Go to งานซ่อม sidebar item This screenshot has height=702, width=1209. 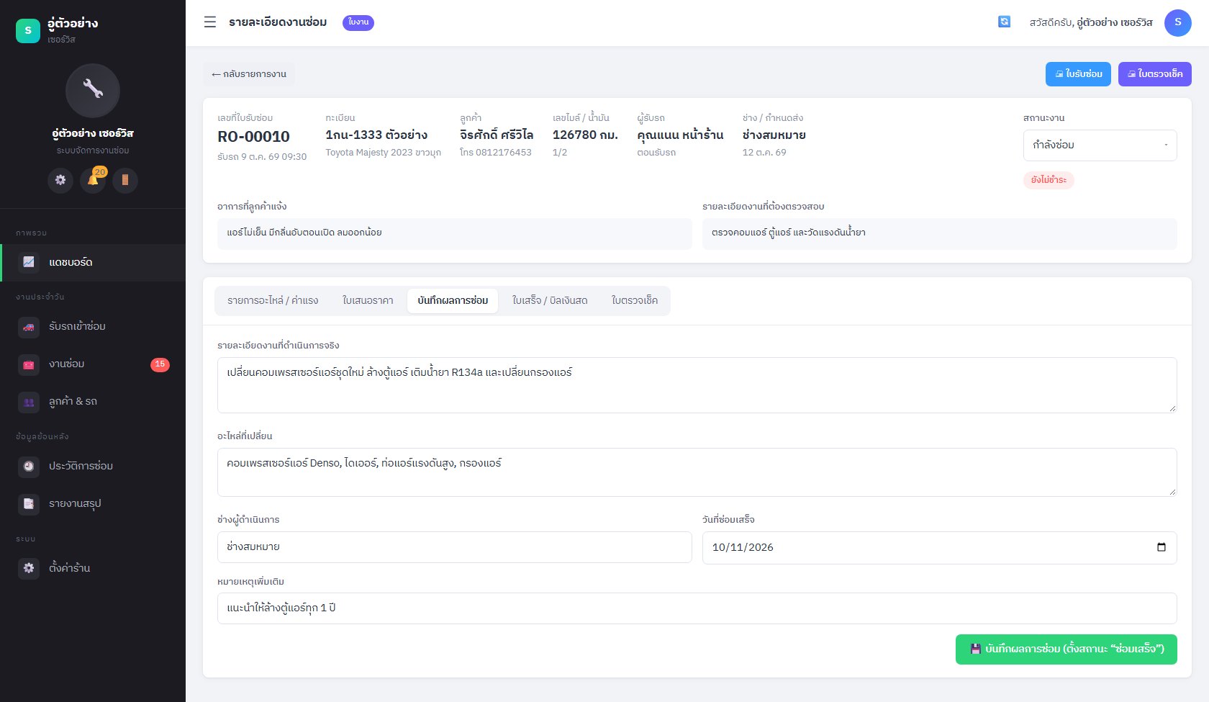tap(93, 364)
